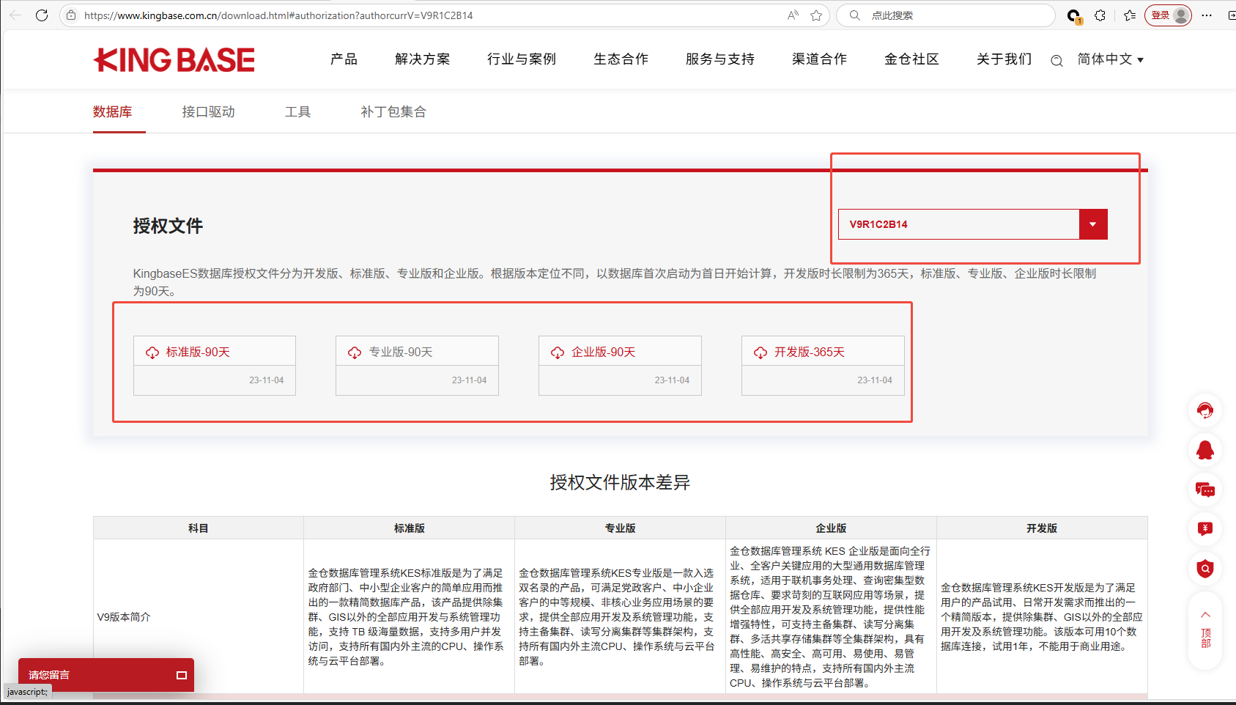The height and width of the screenshot is (705, 1236).
Task: Open the 简体中文 language dropdown
Action: tap(1110, 59)
